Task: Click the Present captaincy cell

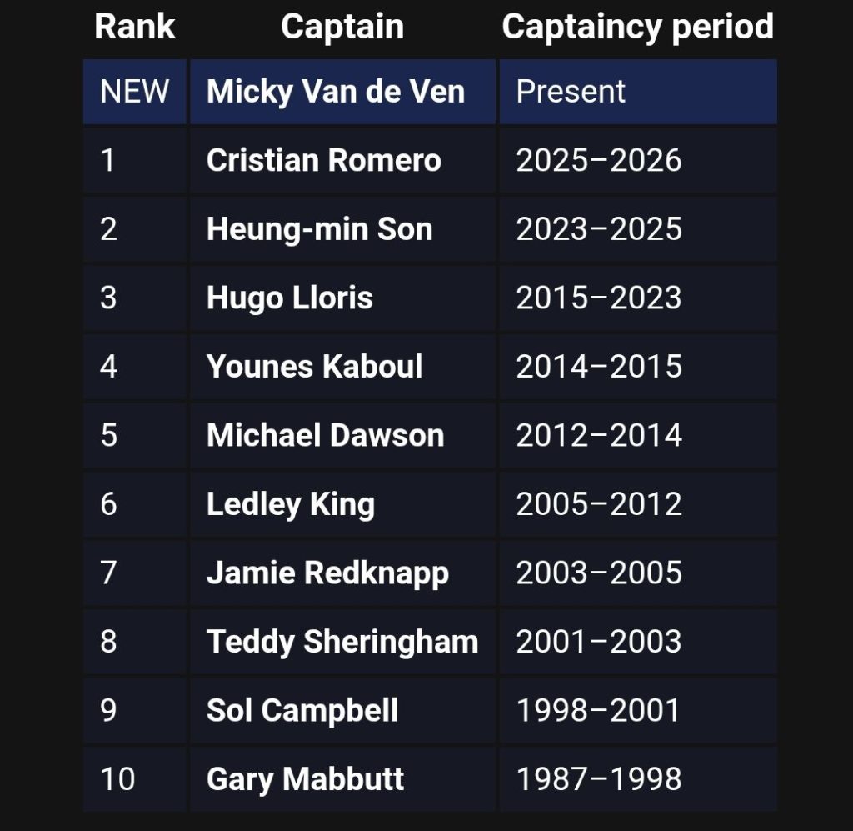Action: pos(637,92)
